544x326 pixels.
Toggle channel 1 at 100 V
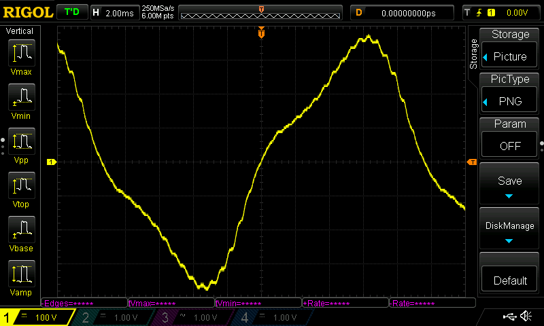[x=37, y=317]
